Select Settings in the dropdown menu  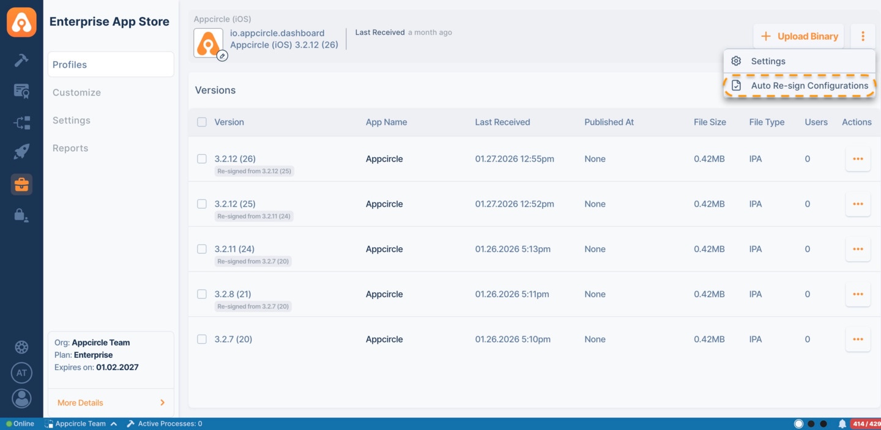coord(768,61)
